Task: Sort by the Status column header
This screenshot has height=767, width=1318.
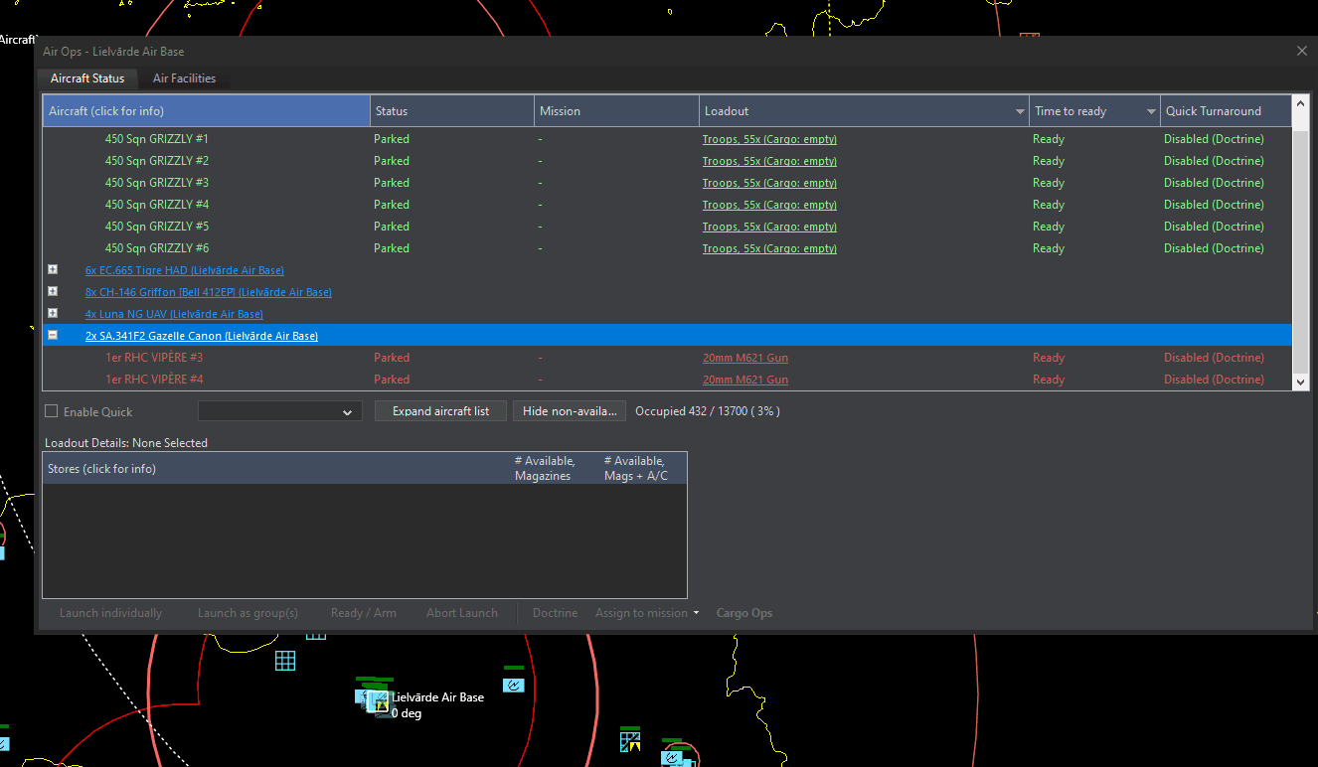Action: tap(452, 111)
